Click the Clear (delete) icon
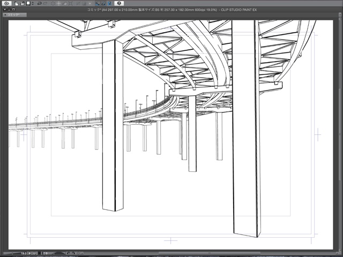Image resolution: width=343 pixels, height=257 pixels. pos(53,3)
